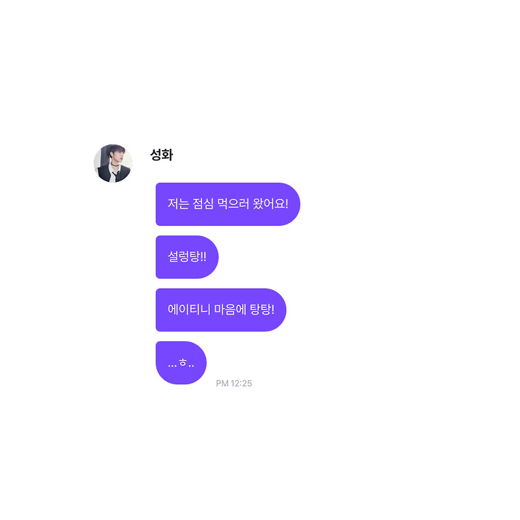Click the word '왔어요!' in first message

click(270, 203)
